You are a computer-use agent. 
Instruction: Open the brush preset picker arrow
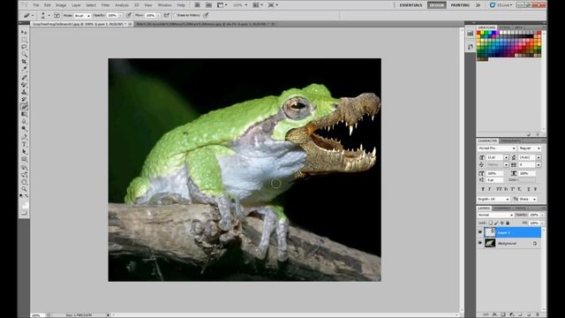point(49,16)
